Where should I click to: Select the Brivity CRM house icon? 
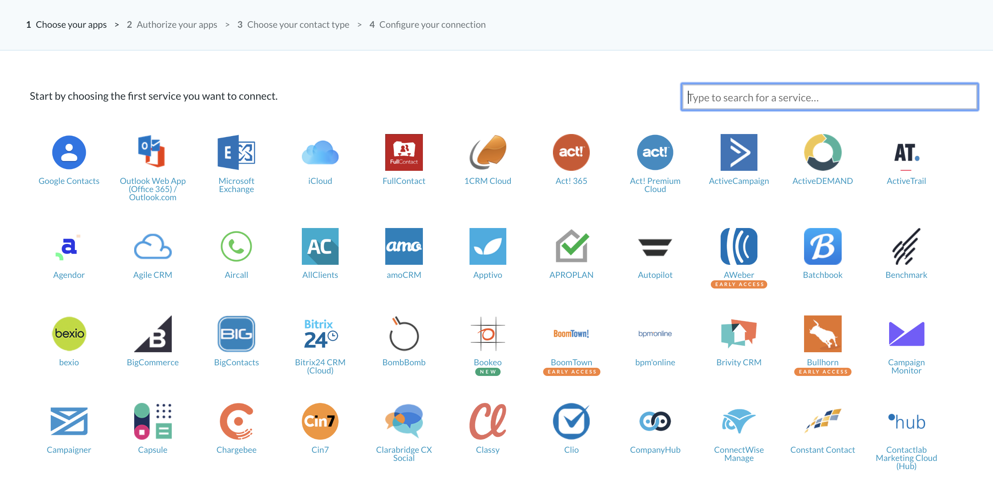739,334
